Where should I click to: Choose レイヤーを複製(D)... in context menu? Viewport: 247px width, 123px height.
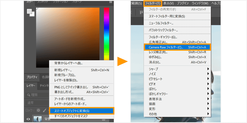click(81, 80)
